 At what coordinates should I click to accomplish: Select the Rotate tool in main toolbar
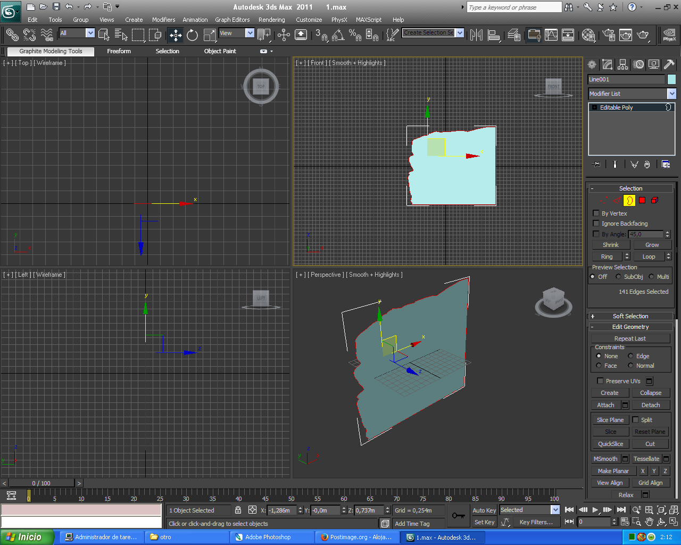tap(192, 35)
